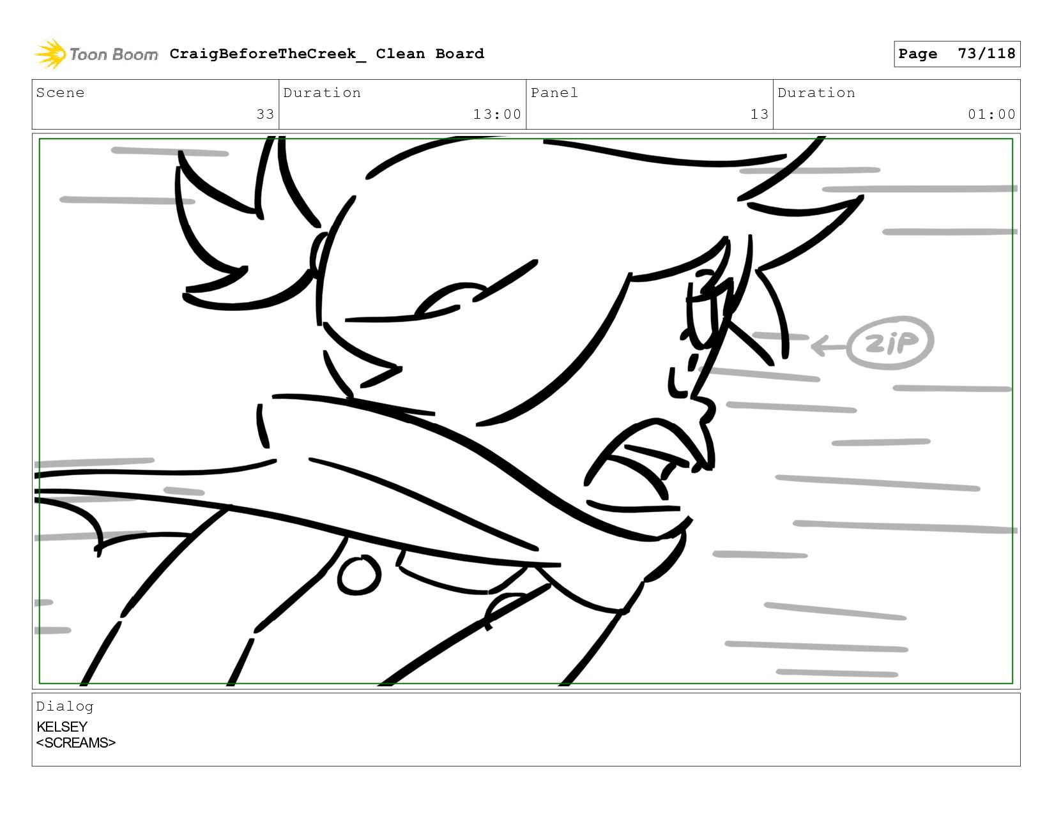Click the Toon Boom logo

coord(96,54)
